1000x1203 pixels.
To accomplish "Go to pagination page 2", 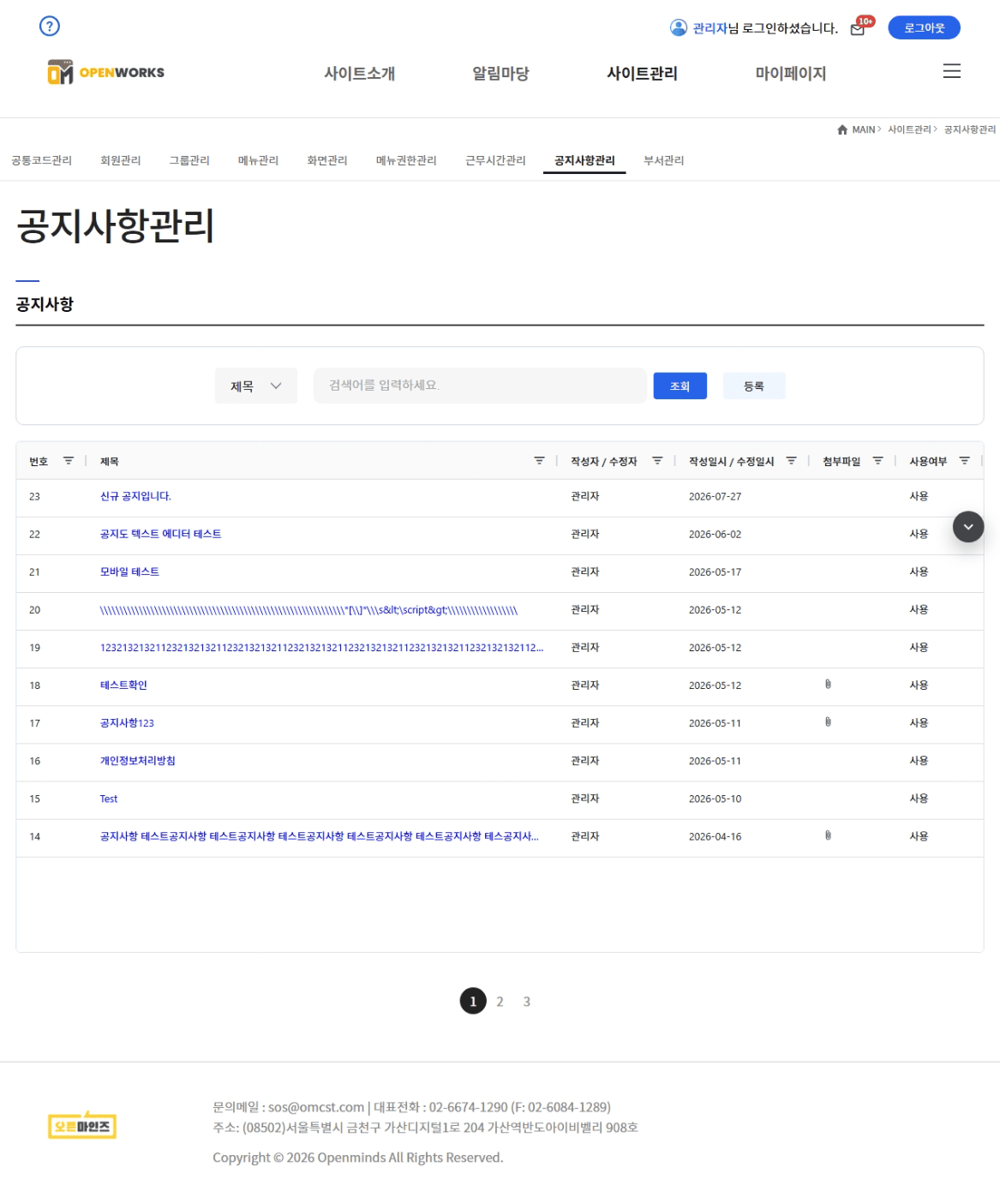I will tap(500, 1001).
